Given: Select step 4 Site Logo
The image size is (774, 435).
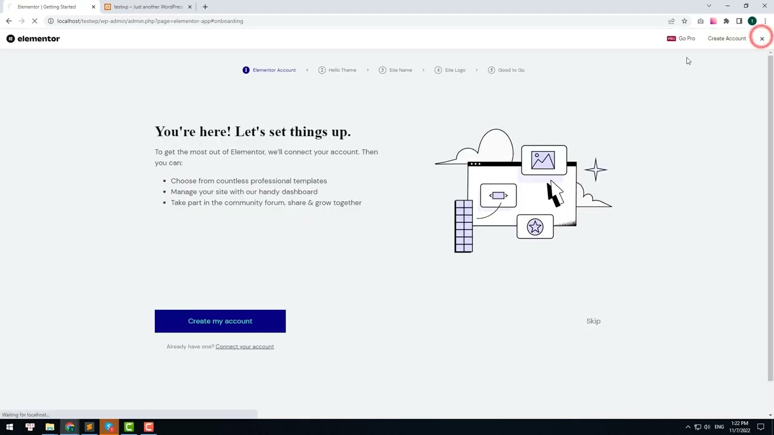Looking at the screenshot, I should pyautogui.click(x=450, y=70).
